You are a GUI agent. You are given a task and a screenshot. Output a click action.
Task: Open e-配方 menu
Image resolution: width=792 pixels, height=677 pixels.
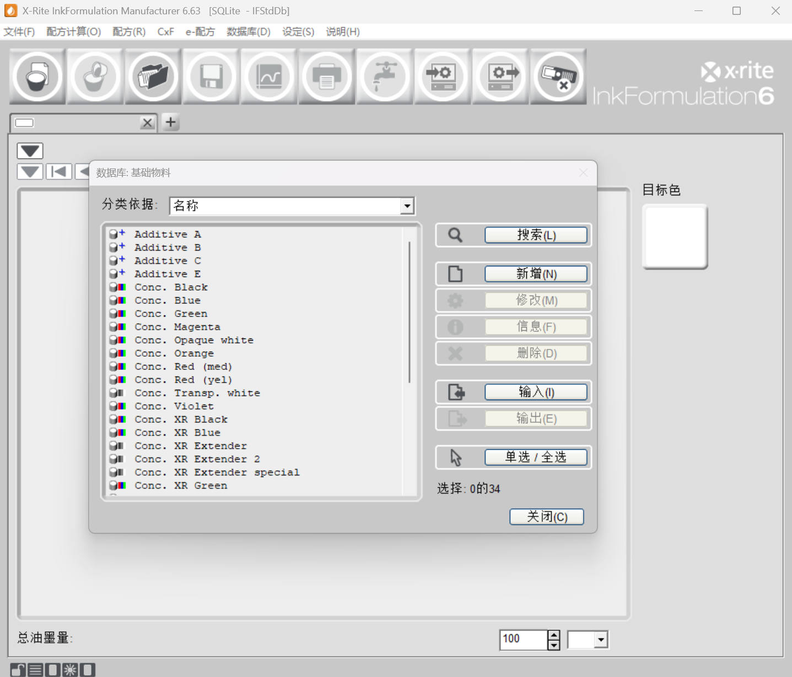pos(200,32)
